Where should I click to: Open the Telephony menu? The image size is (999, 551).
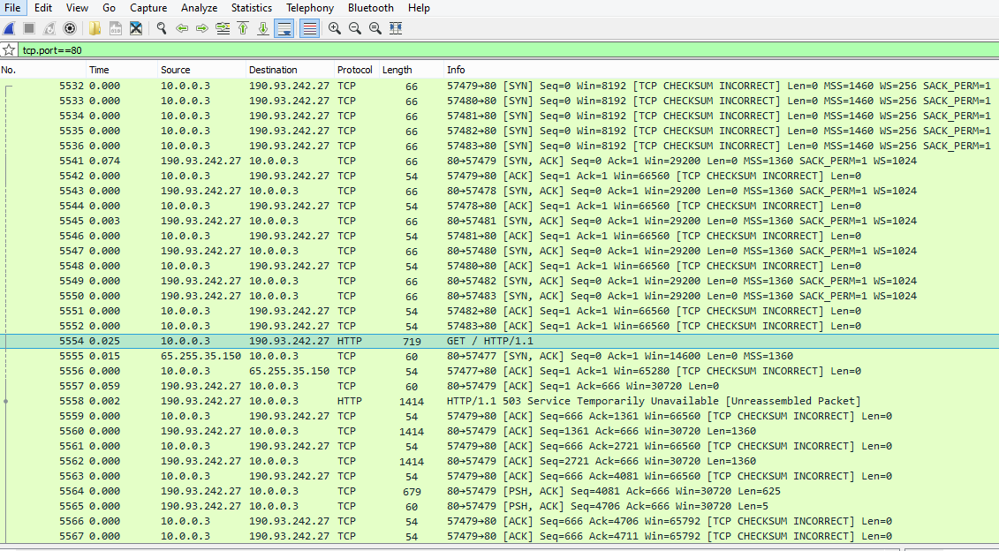(310, 8)
